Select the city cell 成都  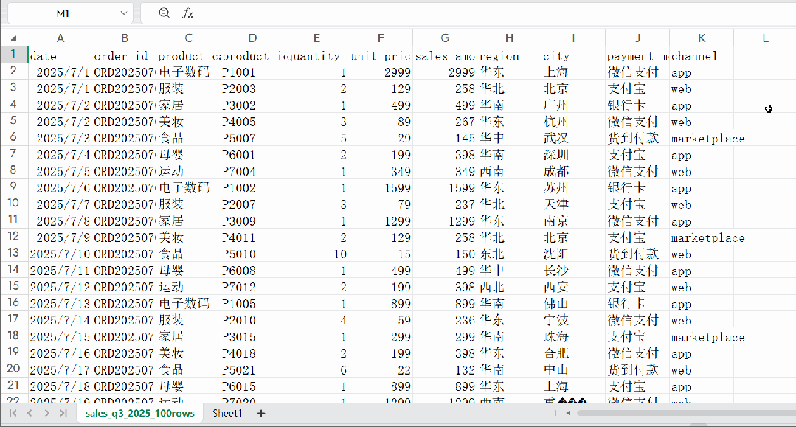[x=573, y=171]
